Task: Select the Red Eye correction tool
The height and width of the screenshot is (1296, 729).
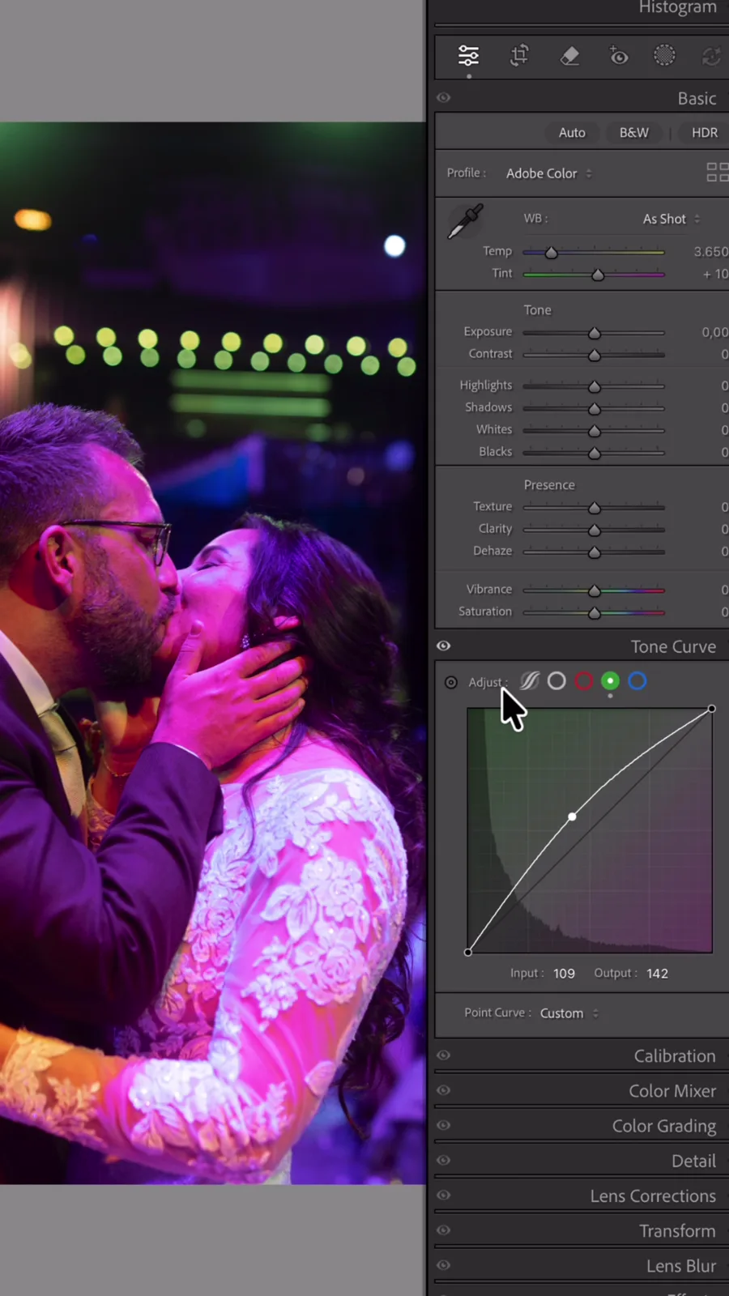Action: point(619,56)
